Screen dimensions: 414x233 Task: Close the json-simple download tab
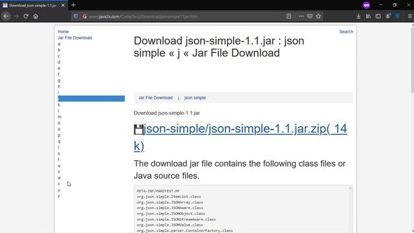click(63, 5)
